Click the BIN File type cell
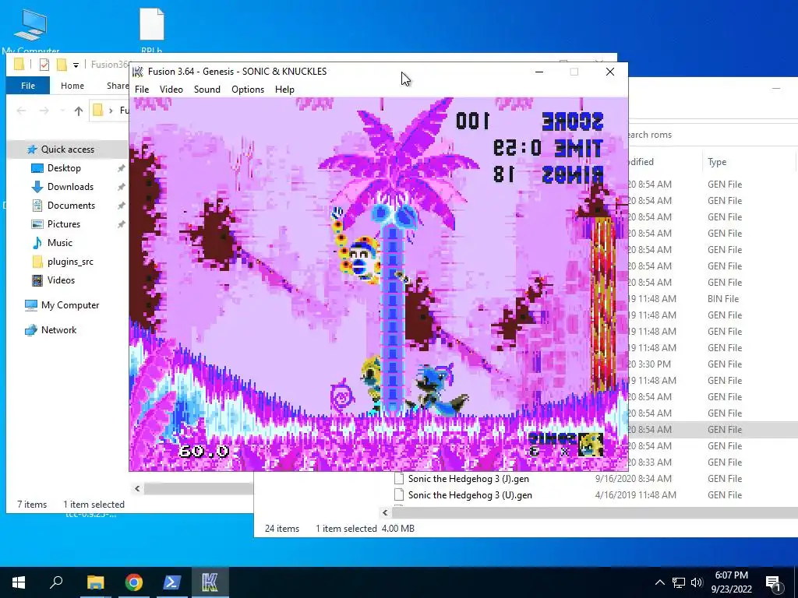The height and width of the screenshot is (598, 798). point(723,298)
